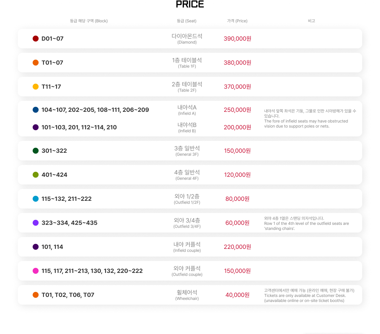Viewport: 380px width, 334px height.
Task: Select block text 101~103, 201, 112~114, 210
Action: [x=79, y=127]
